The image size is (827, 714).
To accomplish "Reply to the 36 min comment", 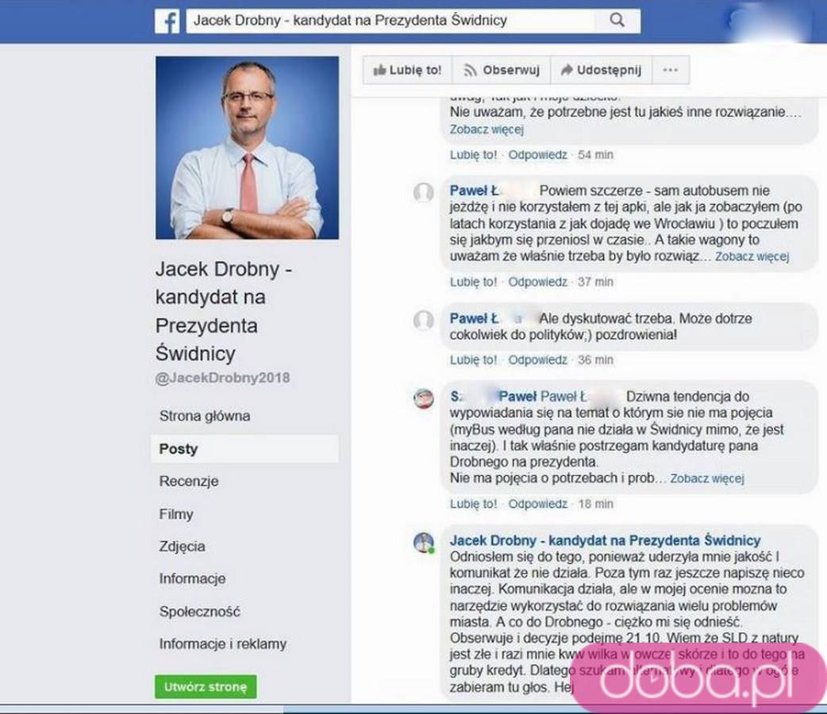I will tap(537, 360).
